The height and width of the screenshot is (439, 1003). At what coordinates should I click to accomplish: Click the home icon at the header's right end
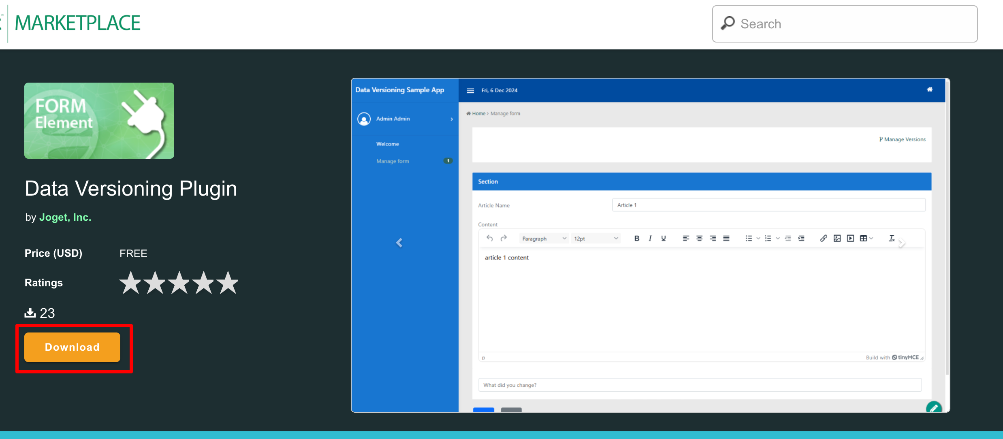coord(930,90)
